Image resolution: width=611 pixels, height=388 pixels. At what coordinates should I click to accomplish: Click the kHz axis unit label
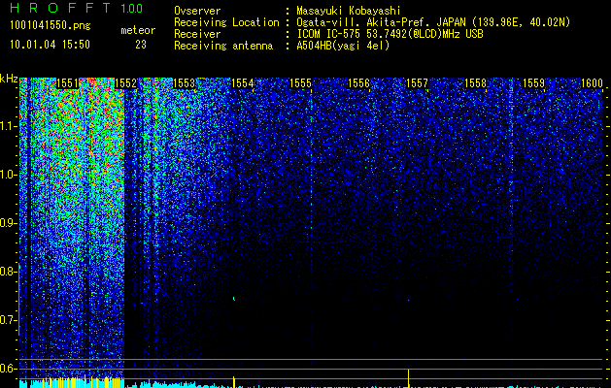pyautogui.click(x=9, y=79)
